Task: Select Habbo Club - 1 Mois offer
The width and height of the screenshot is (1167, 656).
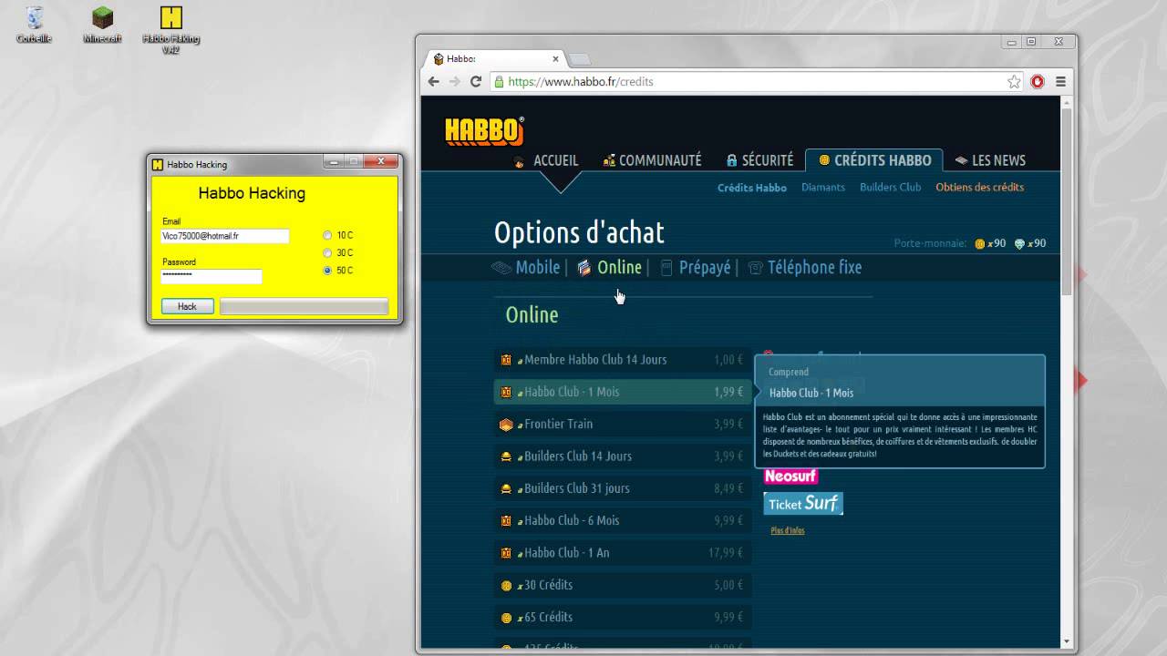Action: 623,392
